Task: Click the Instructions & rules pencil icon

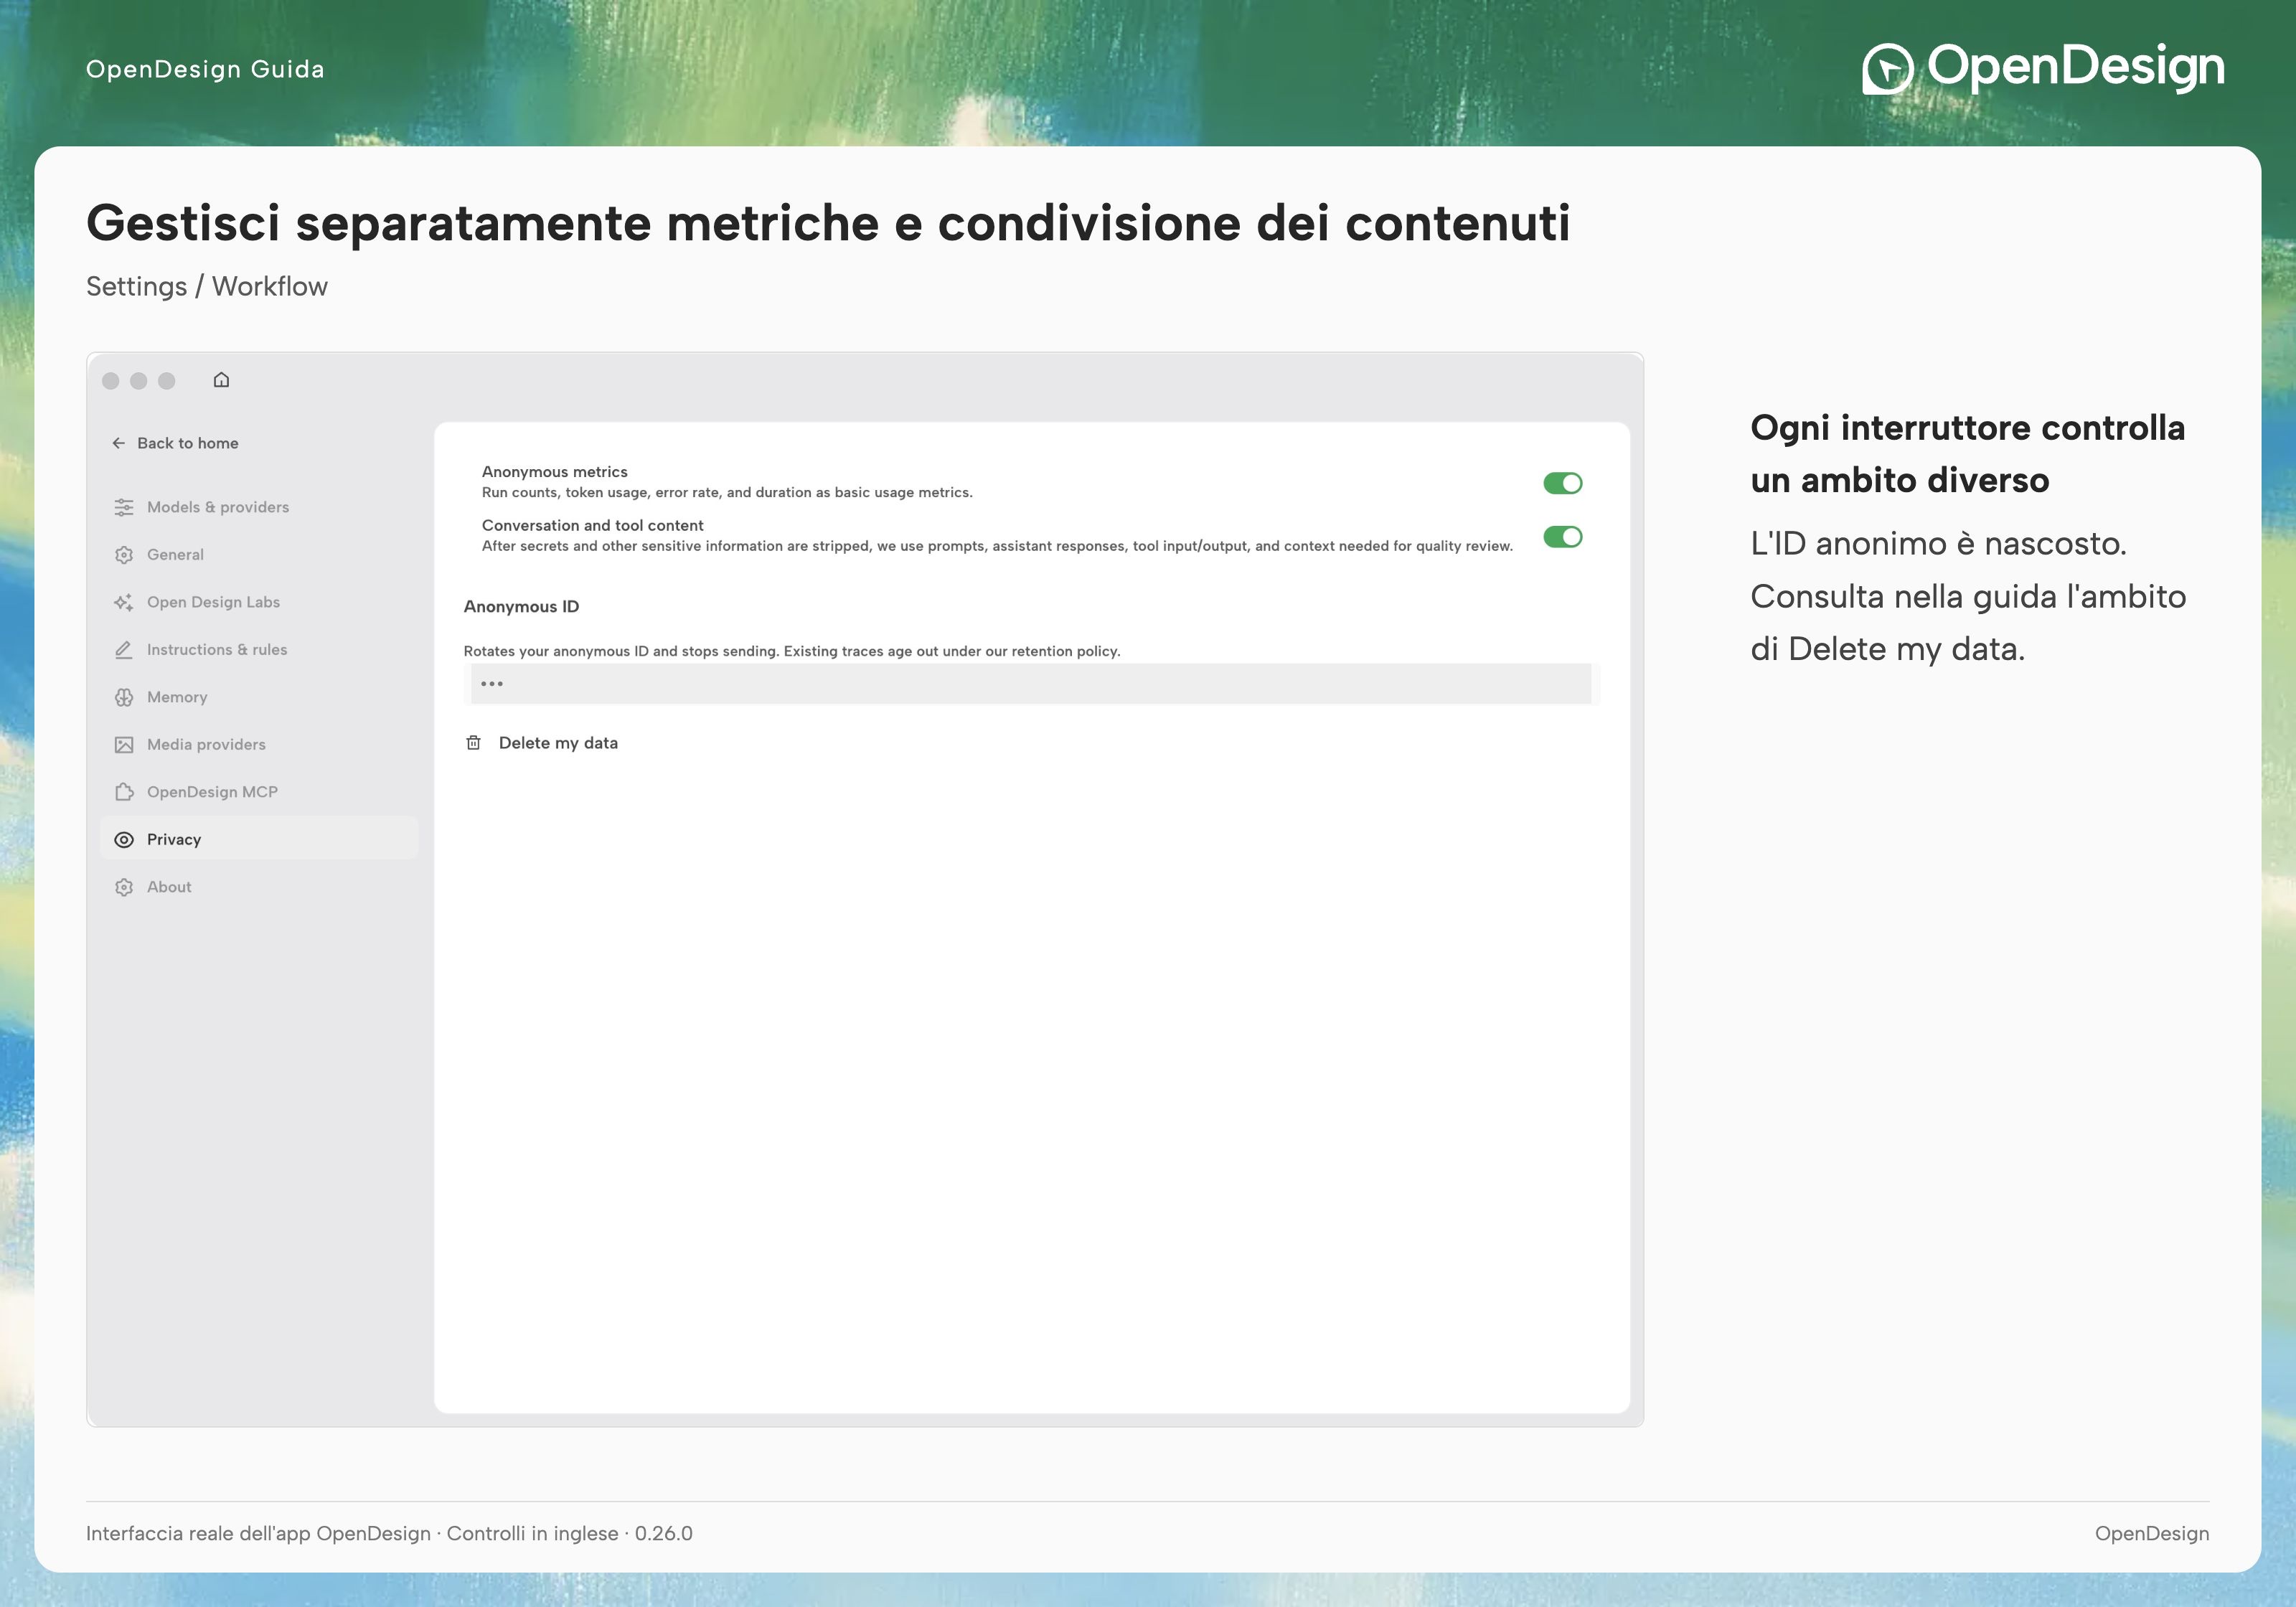Action: pyautogui.click(x=124, y=650)
